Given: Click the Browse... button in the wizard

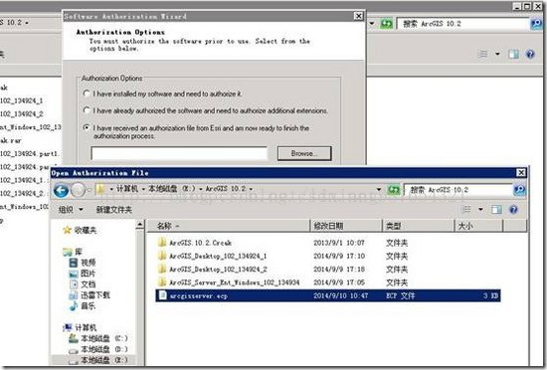Looking at the screenshot, I should [x=304, y=153].
